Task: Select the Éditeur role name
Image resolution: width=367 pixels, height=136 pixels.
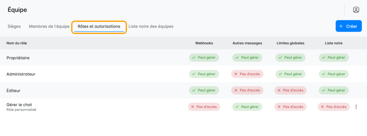Action: click(x=13, y=91)
